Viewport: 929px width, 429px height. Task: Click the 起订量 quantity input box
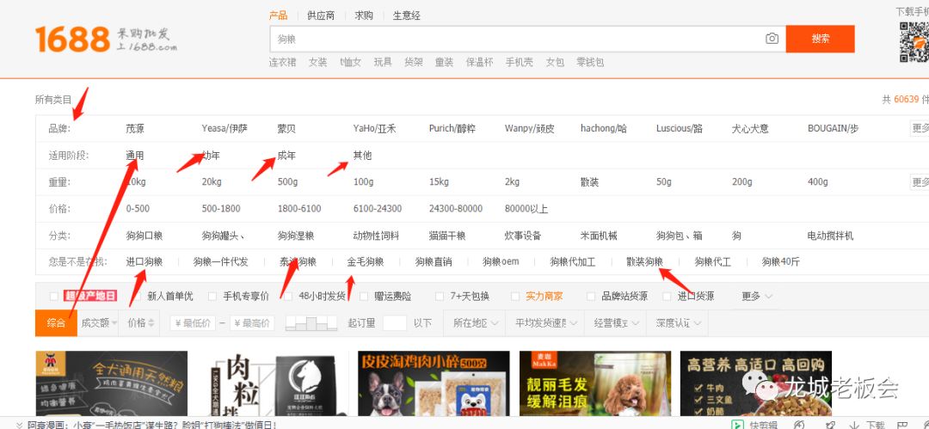[x=395, y=323]
